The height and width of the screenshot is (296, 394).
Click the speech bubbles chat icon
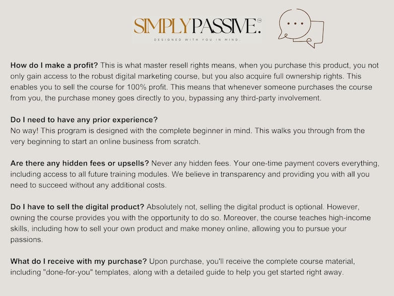tap(301, 28)
